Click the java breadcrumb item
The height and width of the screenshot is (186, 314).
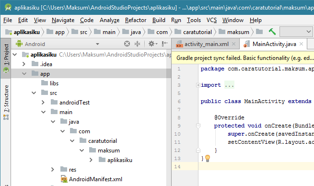point(132,32)
